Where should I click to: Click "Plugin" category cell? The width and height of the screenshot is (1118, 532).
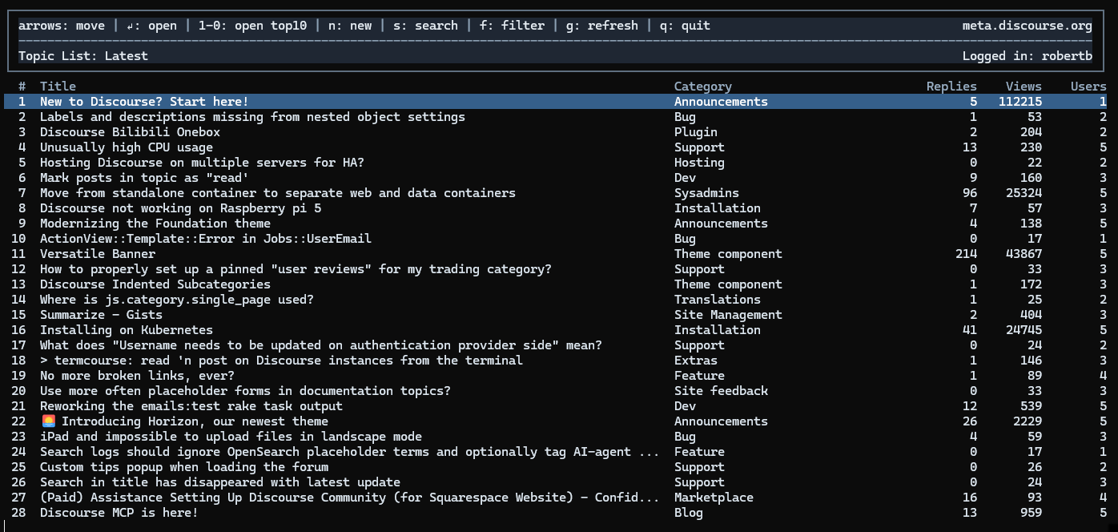(696, 132)
